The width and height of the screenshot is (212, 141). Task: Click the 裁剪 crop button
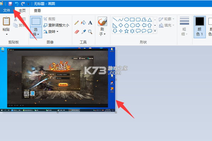click(x=50, y=19)
